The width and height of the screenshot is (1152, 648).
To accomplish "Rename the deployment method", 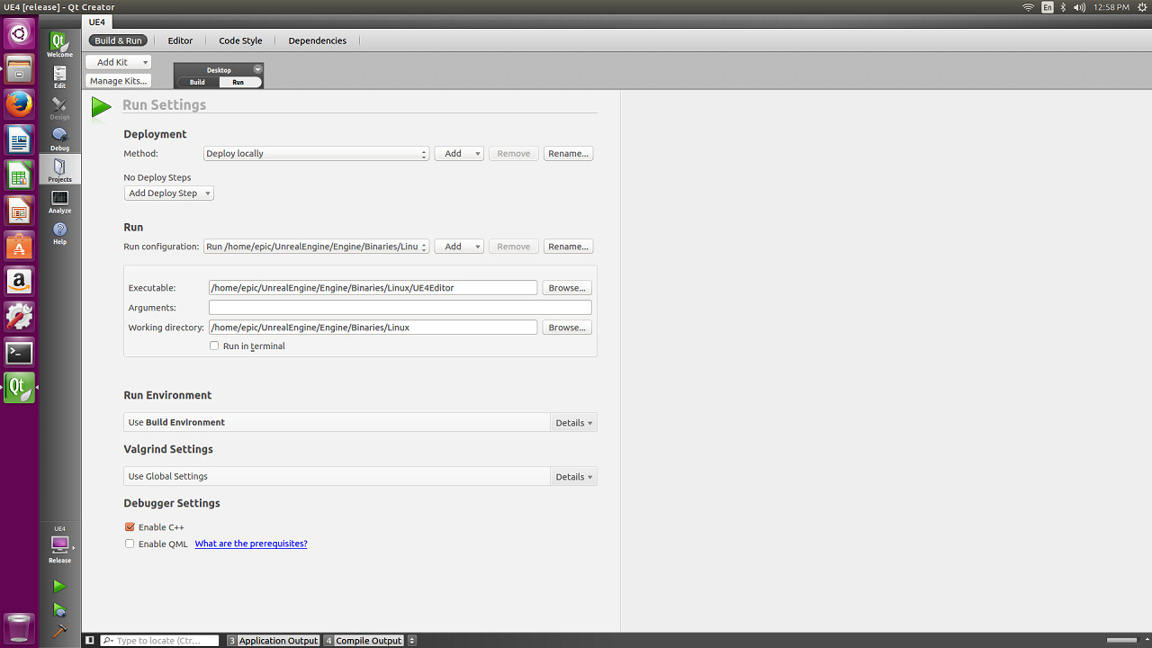I will tap(568, 154).
